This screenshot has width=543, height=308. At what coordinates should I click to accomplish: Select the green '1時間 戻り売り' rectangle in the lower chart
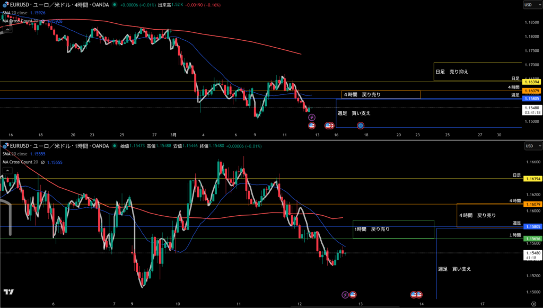[393, 229]
